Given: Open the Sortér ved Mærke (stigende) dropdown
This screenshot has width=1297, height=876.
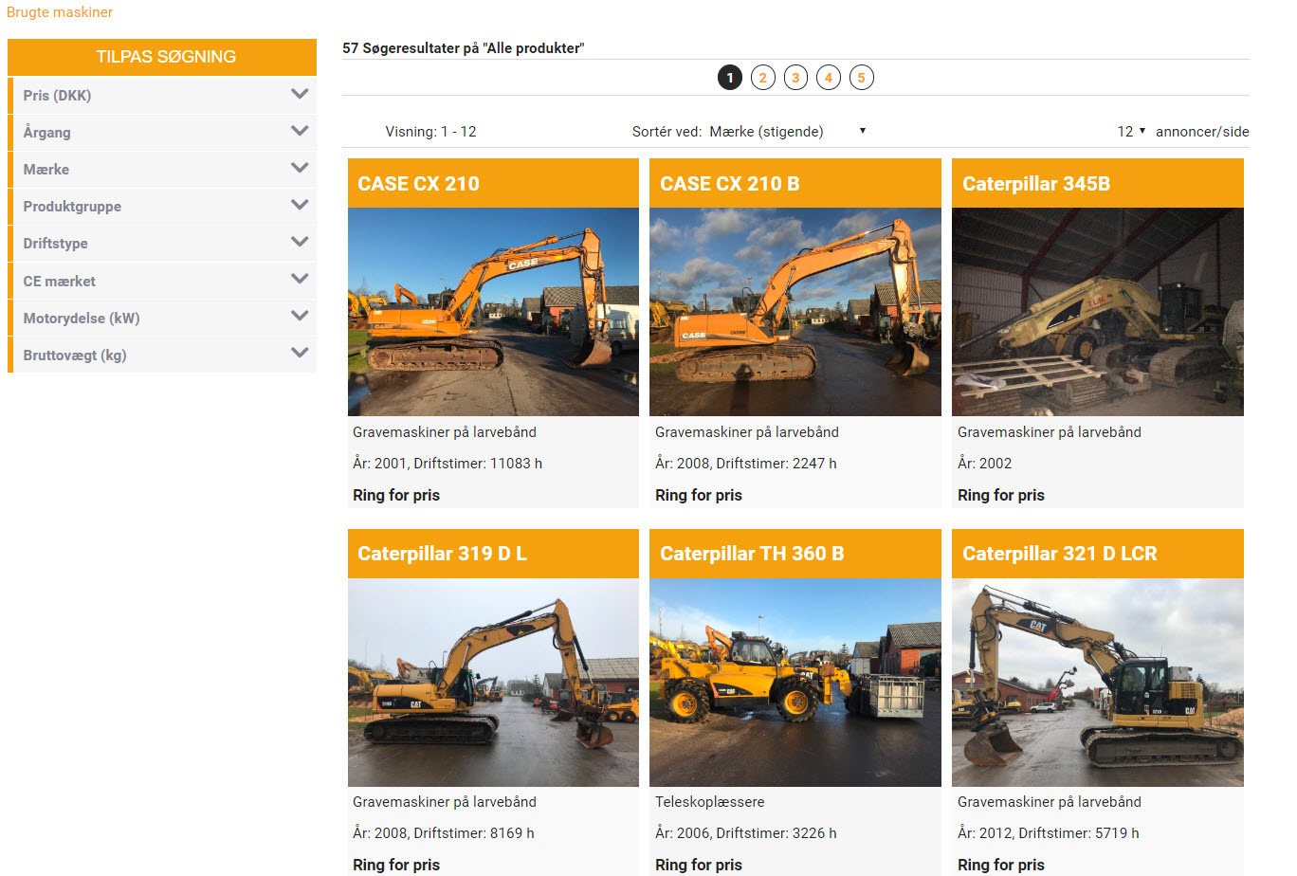Looking at the screenshot, I should click(788, 132).
